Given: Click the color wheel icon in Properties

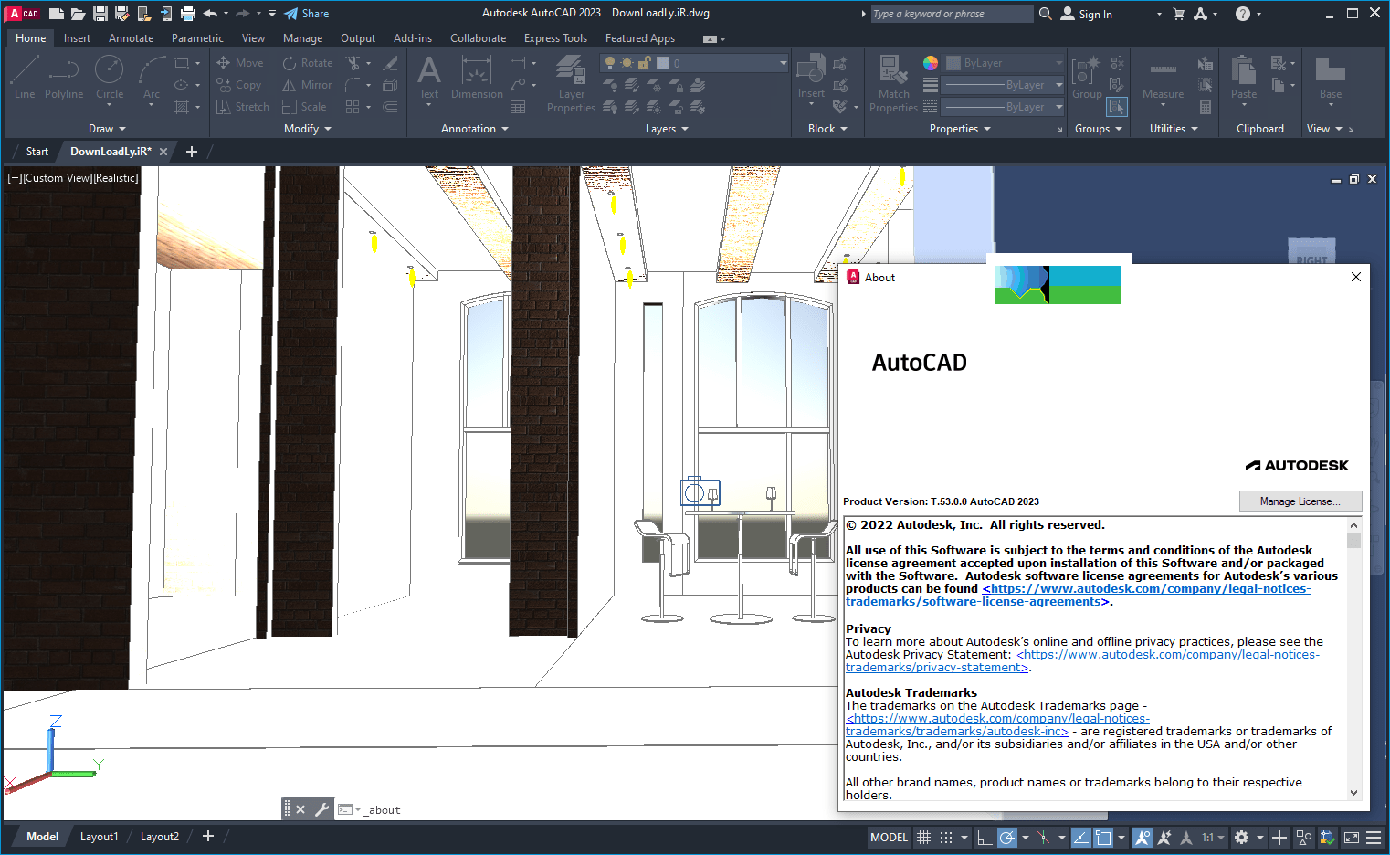Looking at the screenshot, I should click(x=931, y=63).
